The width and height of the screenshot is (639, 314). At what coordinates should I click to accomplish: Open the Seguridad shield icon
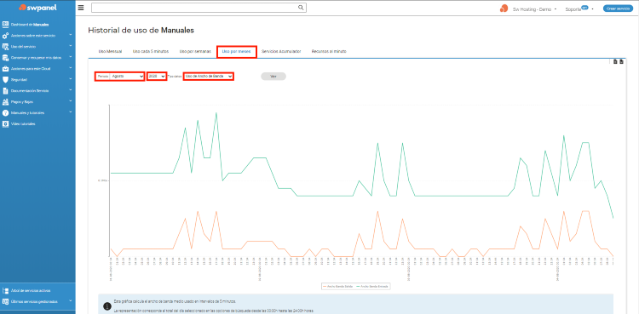point(5,79)
